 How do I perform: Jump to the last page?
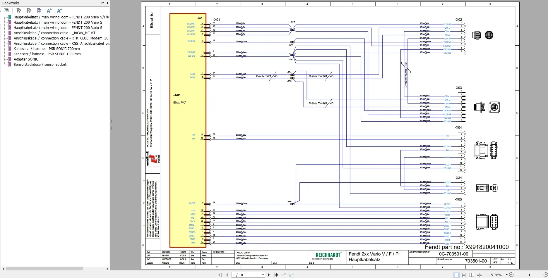[276, 275]
